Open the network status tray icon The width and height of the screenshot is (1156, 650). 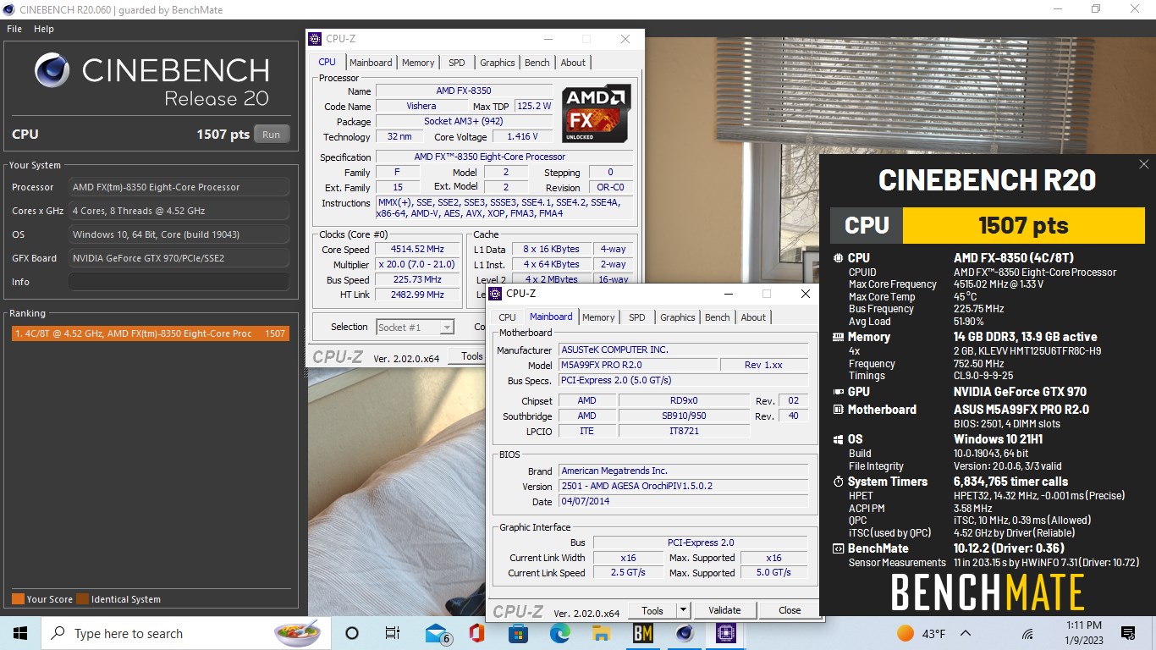[1027, 633]
